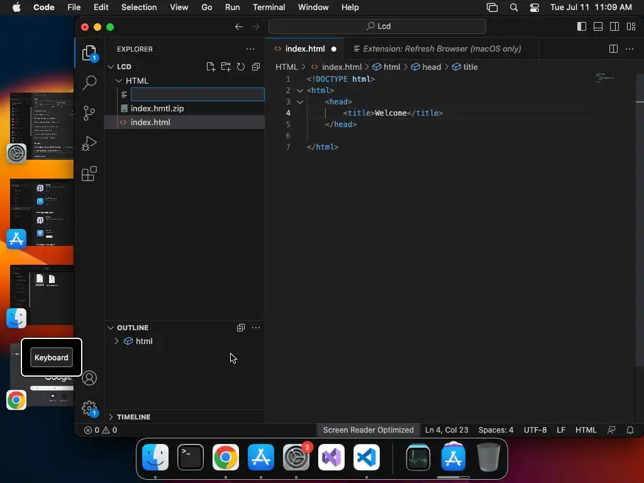644x483 pixels.
Task: Open Control Center in menu bar
Action: pos(535,8)
